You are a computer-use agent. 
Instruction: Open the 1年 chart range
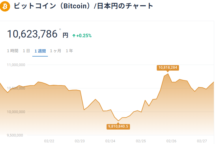pos(69,51)
